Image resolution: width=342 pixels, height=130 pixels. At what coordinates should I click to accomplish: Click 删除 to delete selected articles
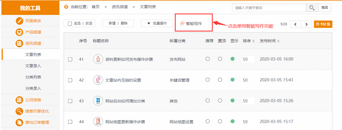click(x=124, y=24)
